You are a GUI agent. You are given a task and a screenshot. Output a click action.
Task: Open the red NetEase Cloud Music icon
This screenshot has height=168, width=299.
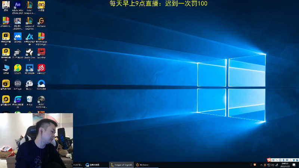pos(41,69)
